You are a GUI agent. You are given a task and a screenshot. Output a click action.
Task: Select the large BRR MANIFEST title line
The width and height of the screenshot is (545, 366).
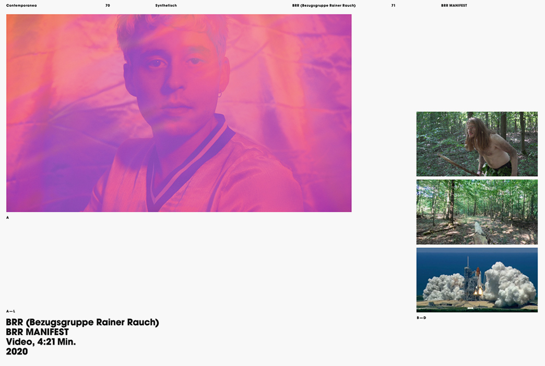coord(38,332)
